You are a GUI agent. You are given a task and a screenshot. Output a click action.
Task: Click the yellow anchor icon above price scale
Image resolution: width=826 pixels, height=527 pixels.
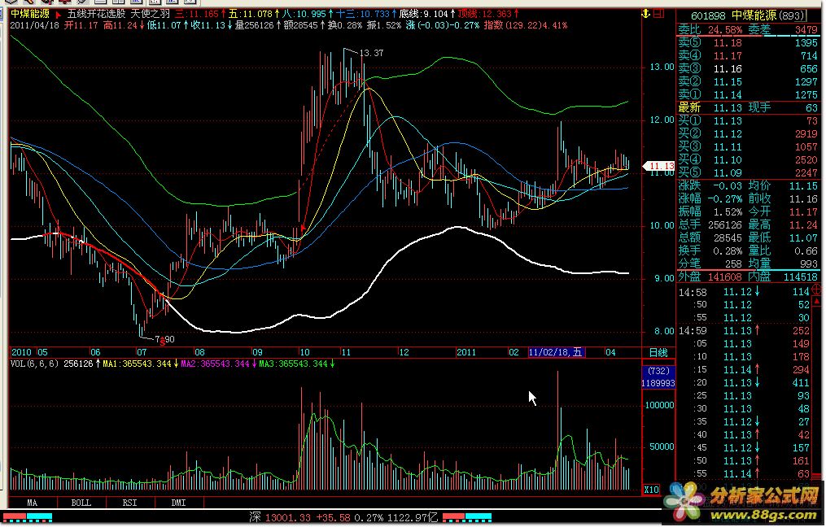[x=646, y=14]
